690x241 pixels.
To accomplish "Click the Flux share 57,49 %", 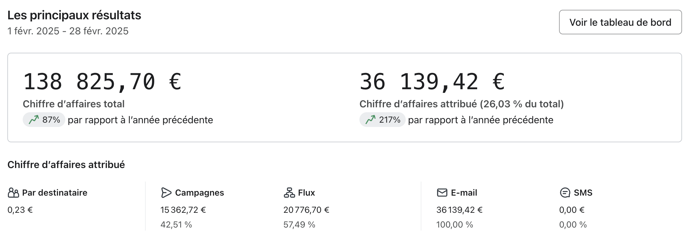I will (299, 224).
